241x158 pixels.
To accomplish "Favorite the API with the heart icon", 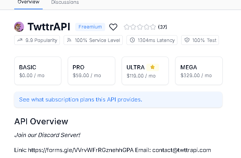I will click(x=113, y=27).
